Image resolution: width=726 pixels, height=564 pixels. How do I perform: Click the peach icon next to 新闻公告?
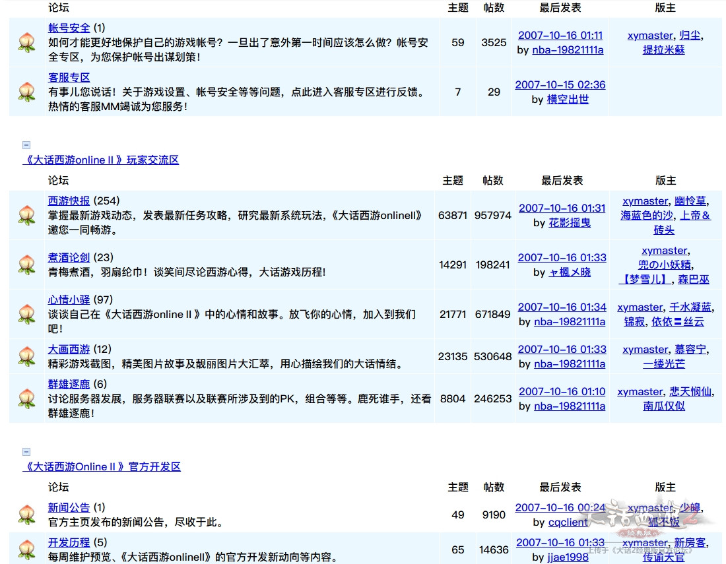(x=26, y=515)
